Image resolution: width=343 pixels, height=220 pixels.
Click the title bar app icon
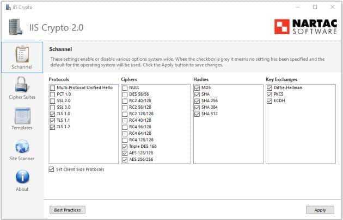[8, 7]
